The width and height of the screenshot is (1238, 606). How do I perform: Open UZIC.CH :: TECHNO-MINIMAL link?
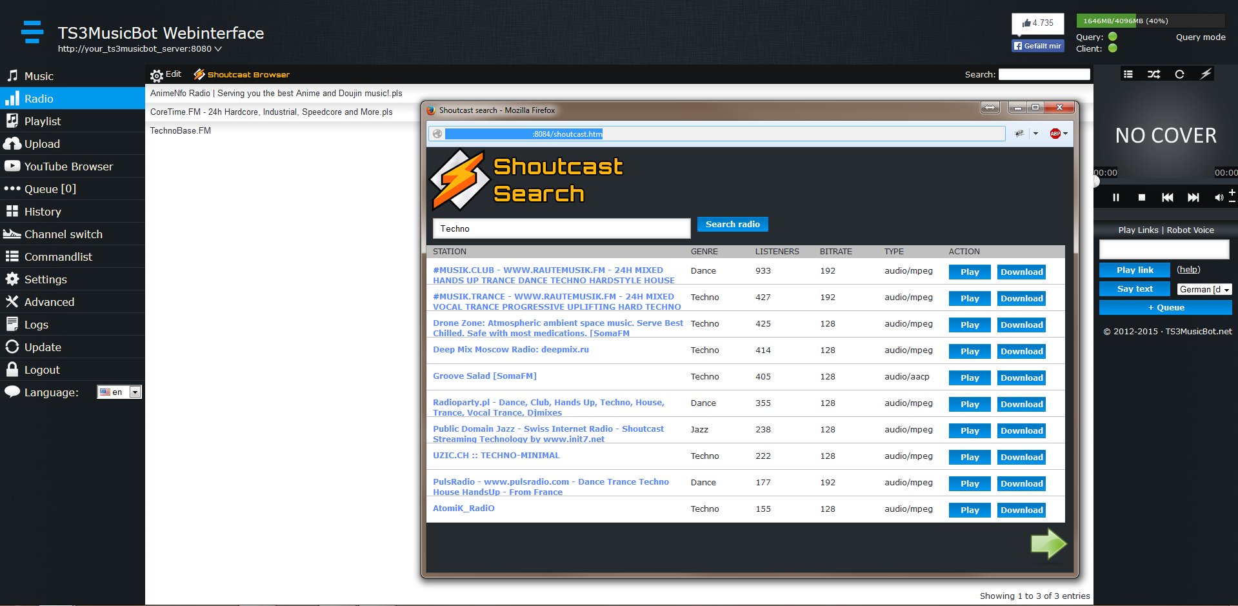(x=496, y=455)
